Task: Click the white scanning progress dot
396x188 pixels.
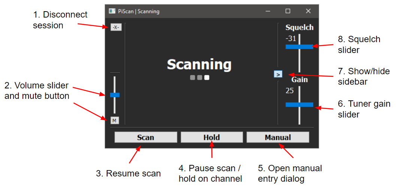Action: point(207,78)
